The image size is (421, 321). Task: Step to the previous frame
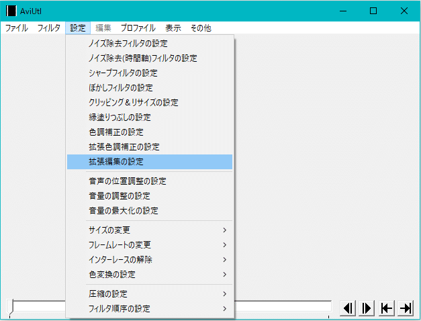pos(348,308)
